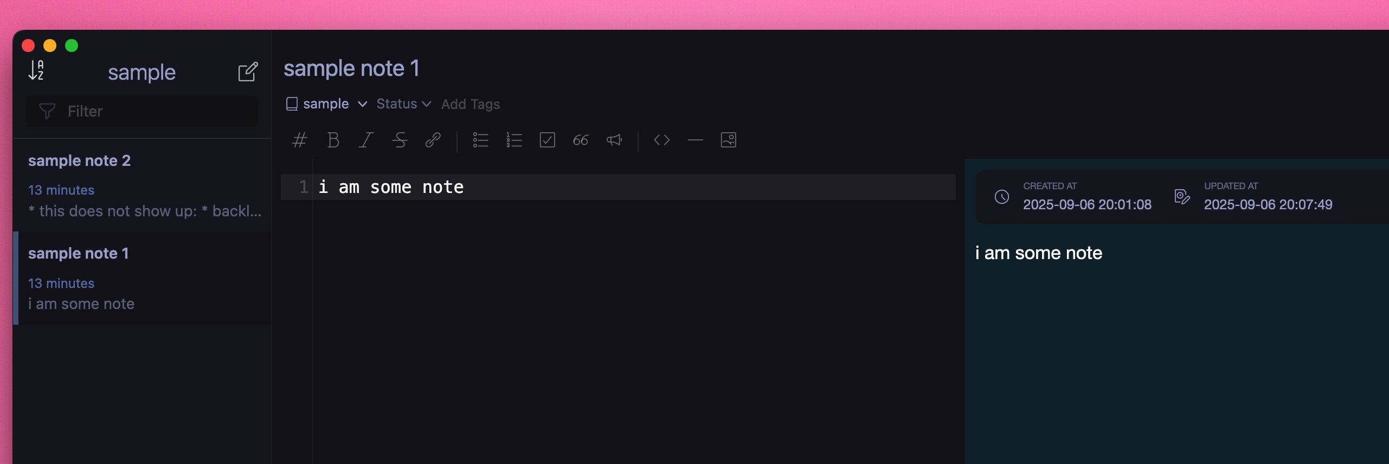Viewport: 1389px width, 464px height.
Task: Open the Status dropdown
Action: (x=404, y=104)
